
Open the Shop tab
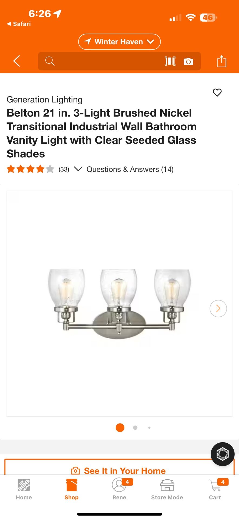(x=71, y=490)
